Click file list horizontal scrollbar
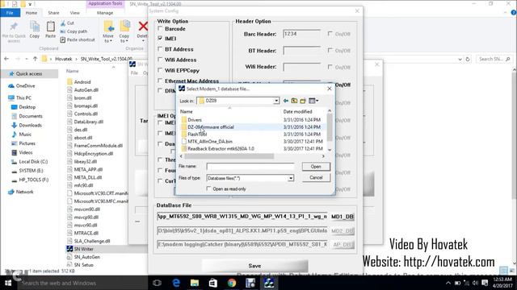517x290 pixels. click(229, 156)
